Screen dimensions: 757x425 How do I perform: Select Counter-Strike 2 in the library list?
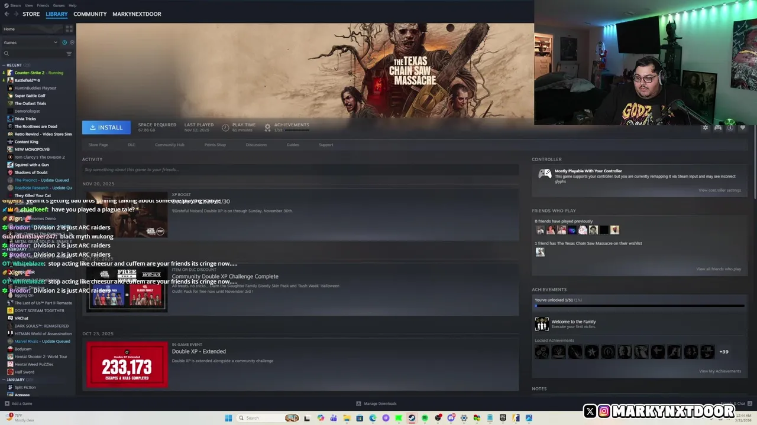[x=39, y=73]
